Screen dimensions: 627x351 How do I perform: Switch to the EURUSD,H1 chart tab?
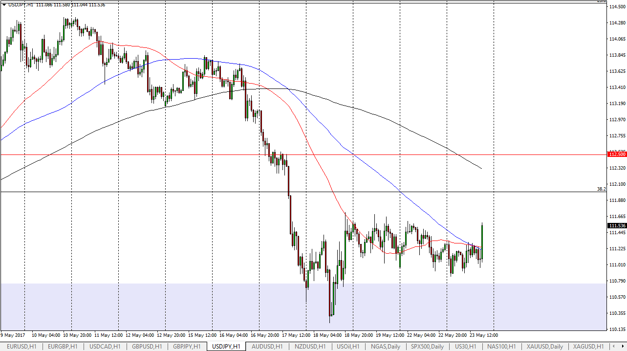[21, 347]
